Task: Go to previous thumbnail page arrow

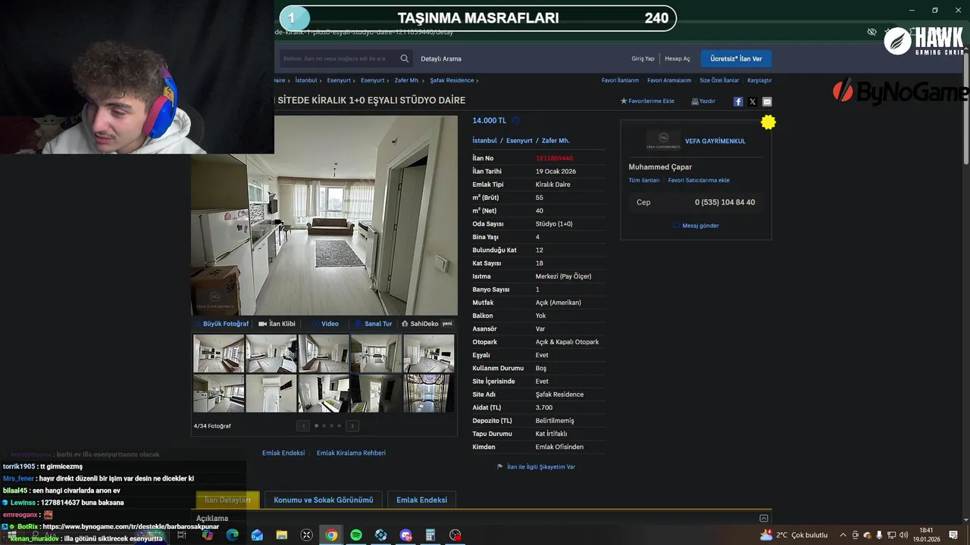Action: coord(303,425)
